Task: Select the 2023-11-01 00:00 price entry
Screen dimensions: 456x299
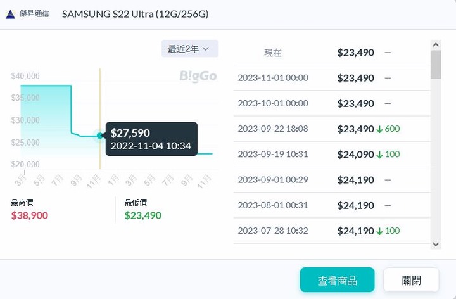Action: (x=332, y=78)
